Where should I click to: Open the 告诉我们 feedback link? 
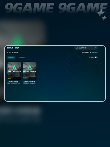pyautogui.click(x=94, y=52)
